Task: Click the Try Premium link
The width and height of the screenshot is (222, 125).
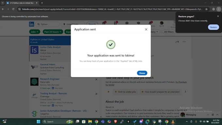Action: pos(181,82)
